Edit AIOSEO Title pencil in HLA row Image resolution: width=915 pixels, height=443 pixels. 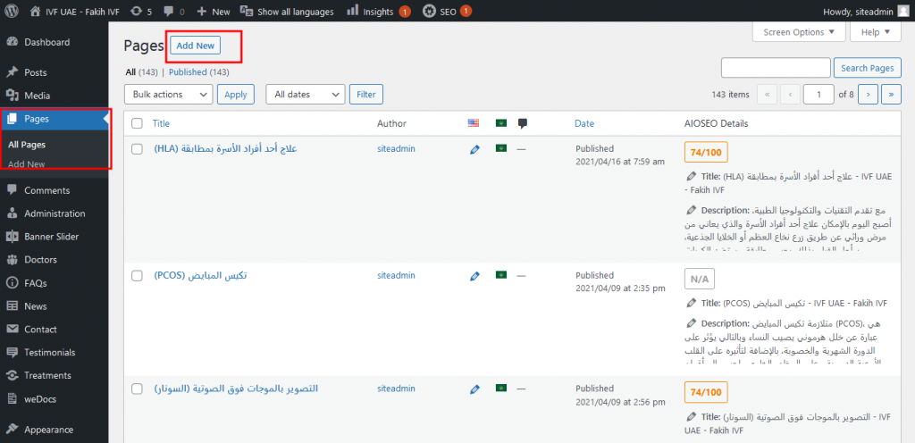click(x=692, y=175)
